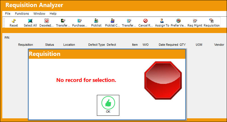The width and height of the screenshot is (227, 122).
Task: Click the Defect Type column header
Action: coord(96,45)
